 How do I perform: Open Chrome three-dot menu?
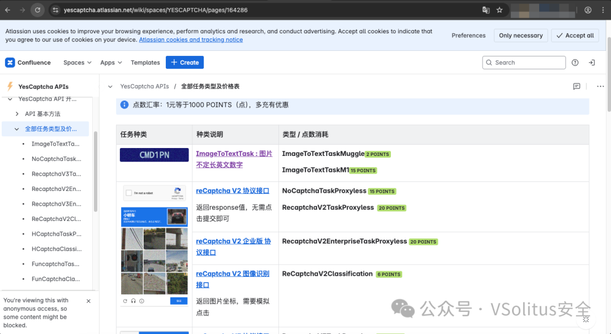pyautogui.click(x=603, y=10)
